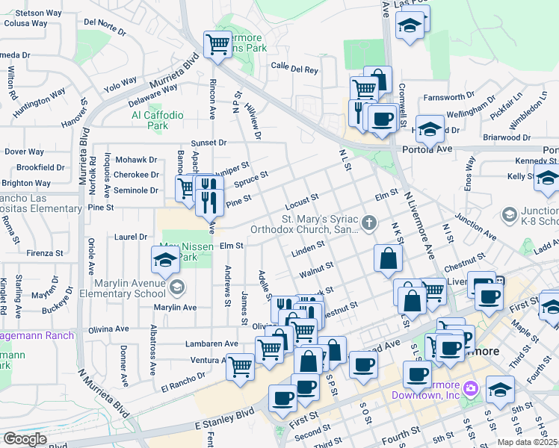The height and width of the screenshot is (448, 559).
Task: Select the shopping bag marker near S P St
Action: [x=333, y=350]
